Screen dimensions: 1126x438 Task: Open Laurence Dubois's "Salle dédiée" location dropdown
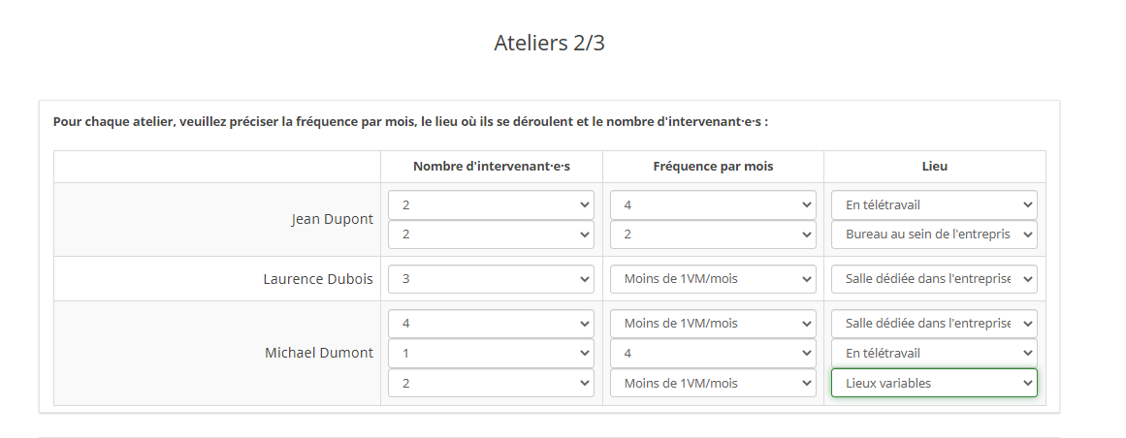coord(934,279)
